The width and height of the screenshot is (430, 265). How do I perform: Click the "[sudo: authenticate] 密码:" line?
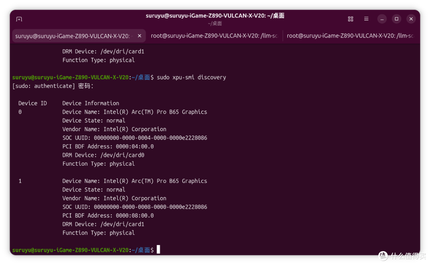click(x=53, y=86)
